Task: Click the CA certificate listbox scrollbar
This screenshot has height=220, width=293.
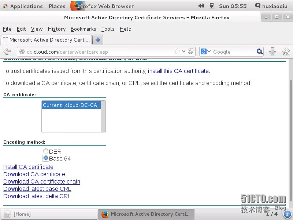Action: coord(103,116)
